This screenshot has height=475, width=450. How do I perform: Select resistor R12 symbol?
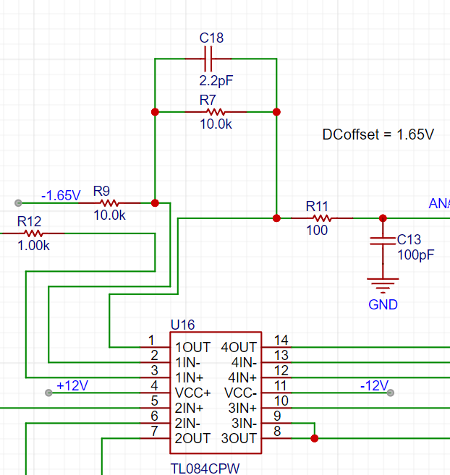tap(33, 234)
